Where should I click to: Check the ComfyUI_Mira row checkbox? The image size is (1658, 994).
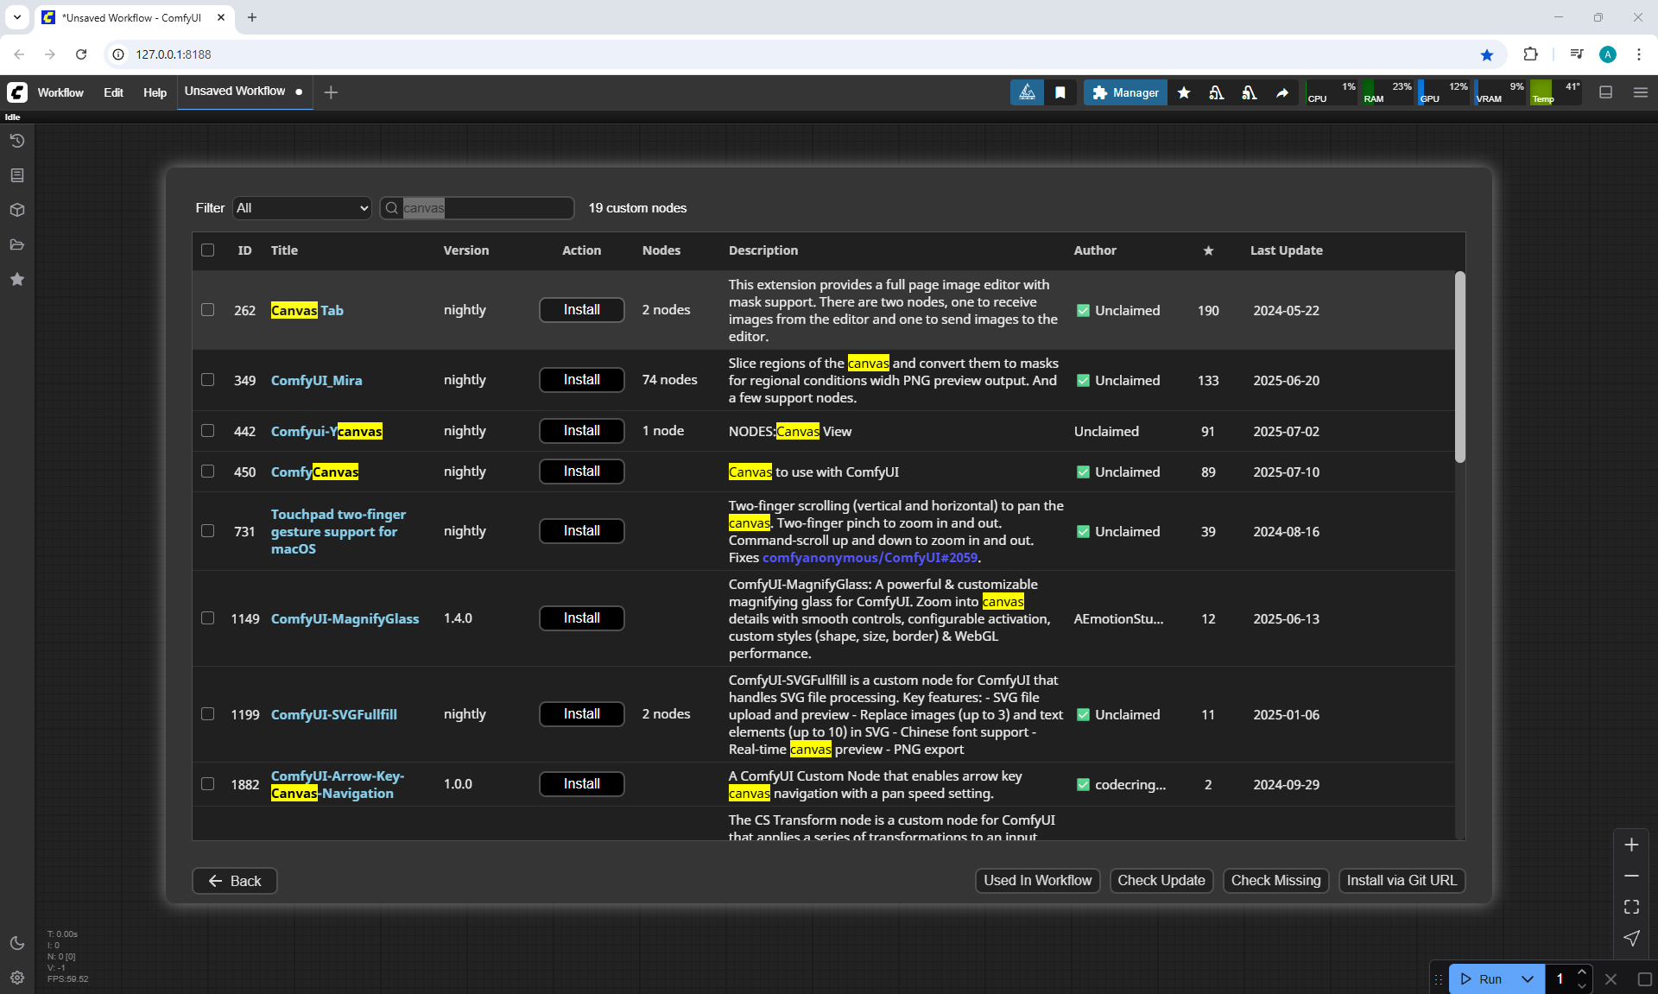tap(207, 379)
